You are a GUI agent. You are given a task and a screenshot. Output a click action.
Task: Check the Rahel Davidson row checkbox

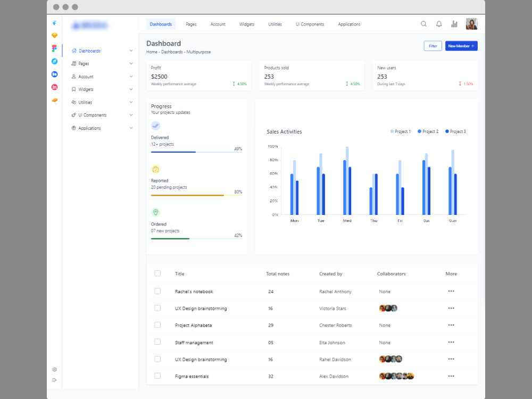[157, 359]
